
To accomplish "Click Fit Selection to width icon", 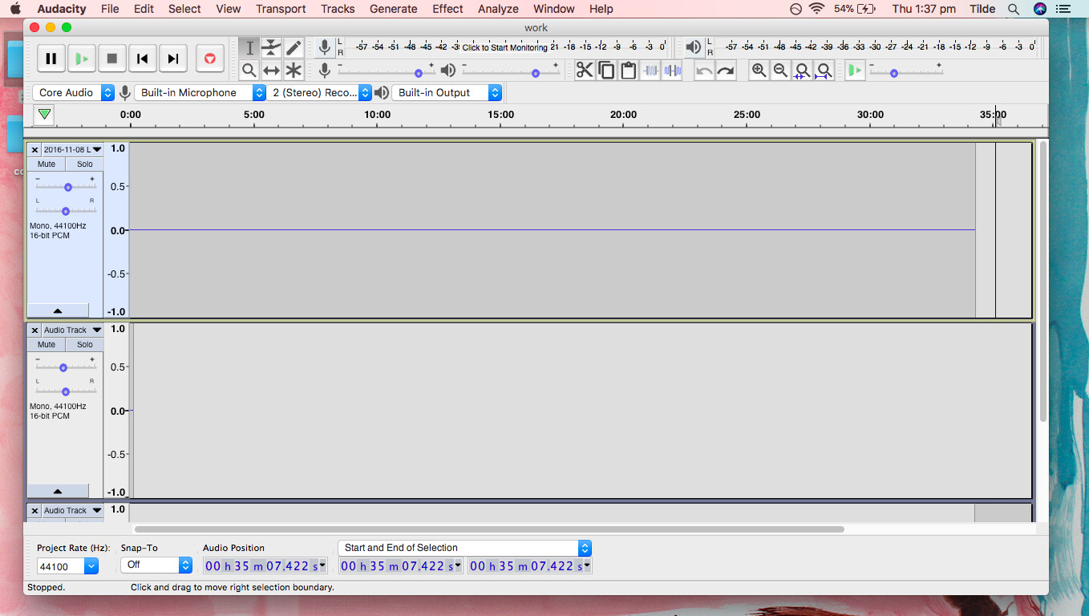I will point(802,71).
